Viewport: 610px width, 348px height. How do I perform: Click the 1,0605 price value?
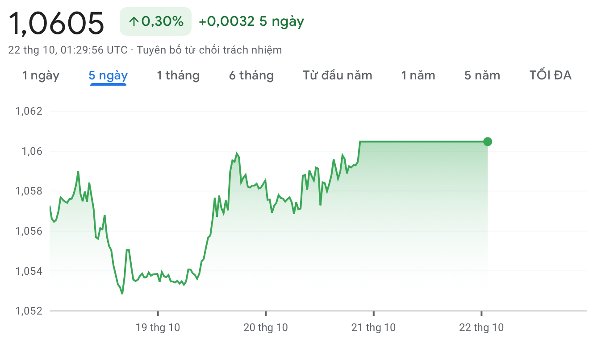[56, 23]
